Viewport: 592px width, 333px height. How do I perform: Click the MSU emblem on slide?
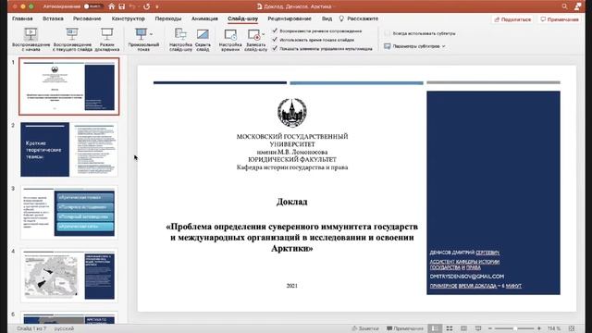click(292, 113)
